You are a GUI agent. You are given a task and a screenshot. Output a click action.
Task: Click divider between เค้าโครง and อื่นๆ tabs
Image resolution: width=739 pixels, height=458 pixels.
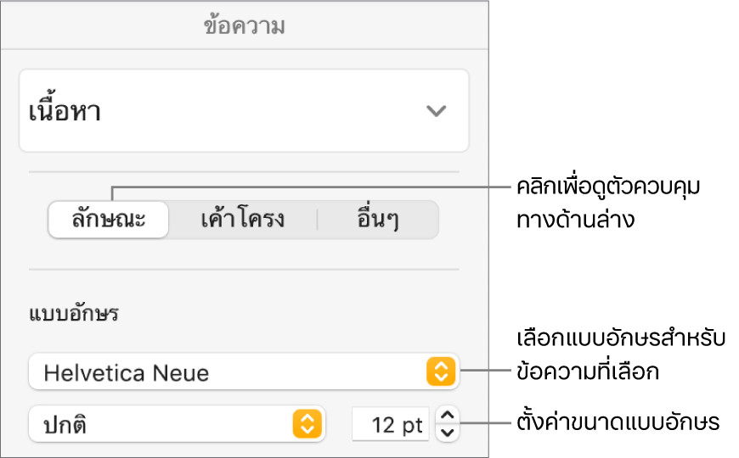tap(318, 221)
